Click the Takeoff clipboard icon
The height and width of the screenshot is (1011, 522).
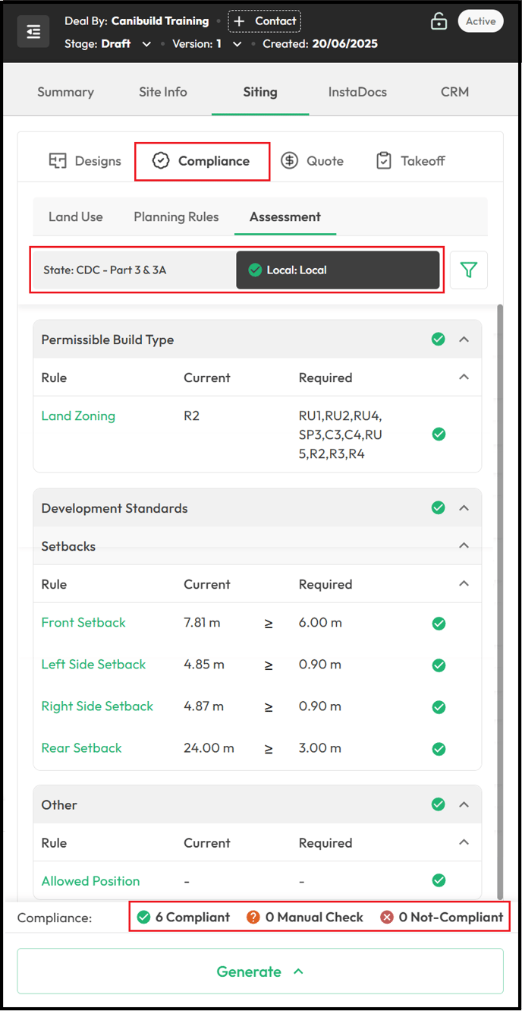click(x=384, y=161)
